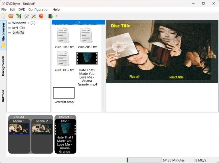Viewport: 219px width, 163px height.
Task: Click the New project toolbar icon
Action: (3, 16)
